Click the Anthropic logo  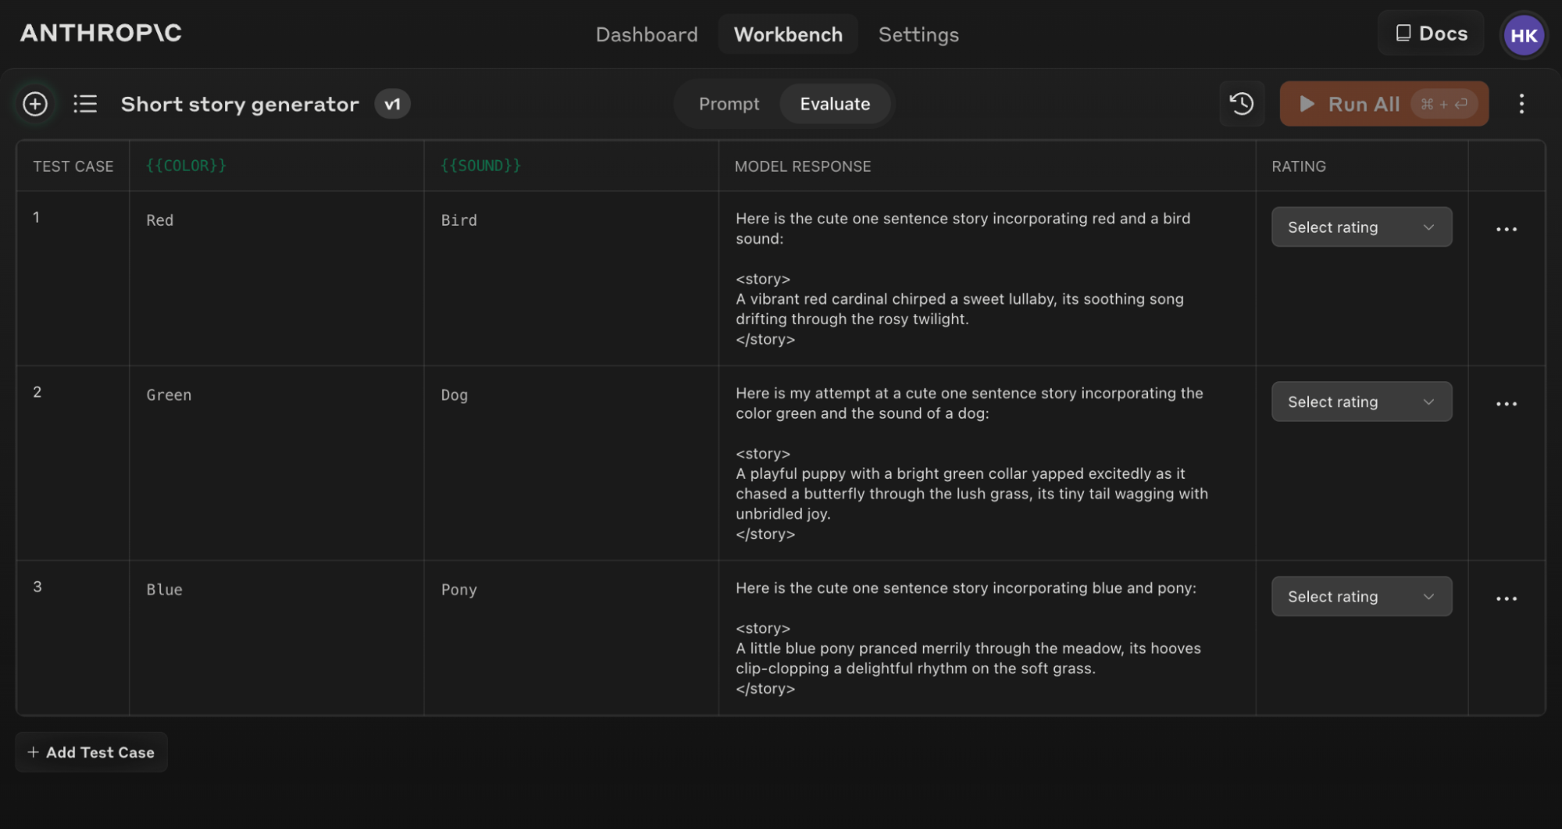[x=100, y=34]
